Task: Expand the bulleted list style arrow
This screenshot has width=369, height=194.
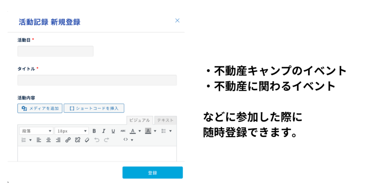Action: [170, 131]
